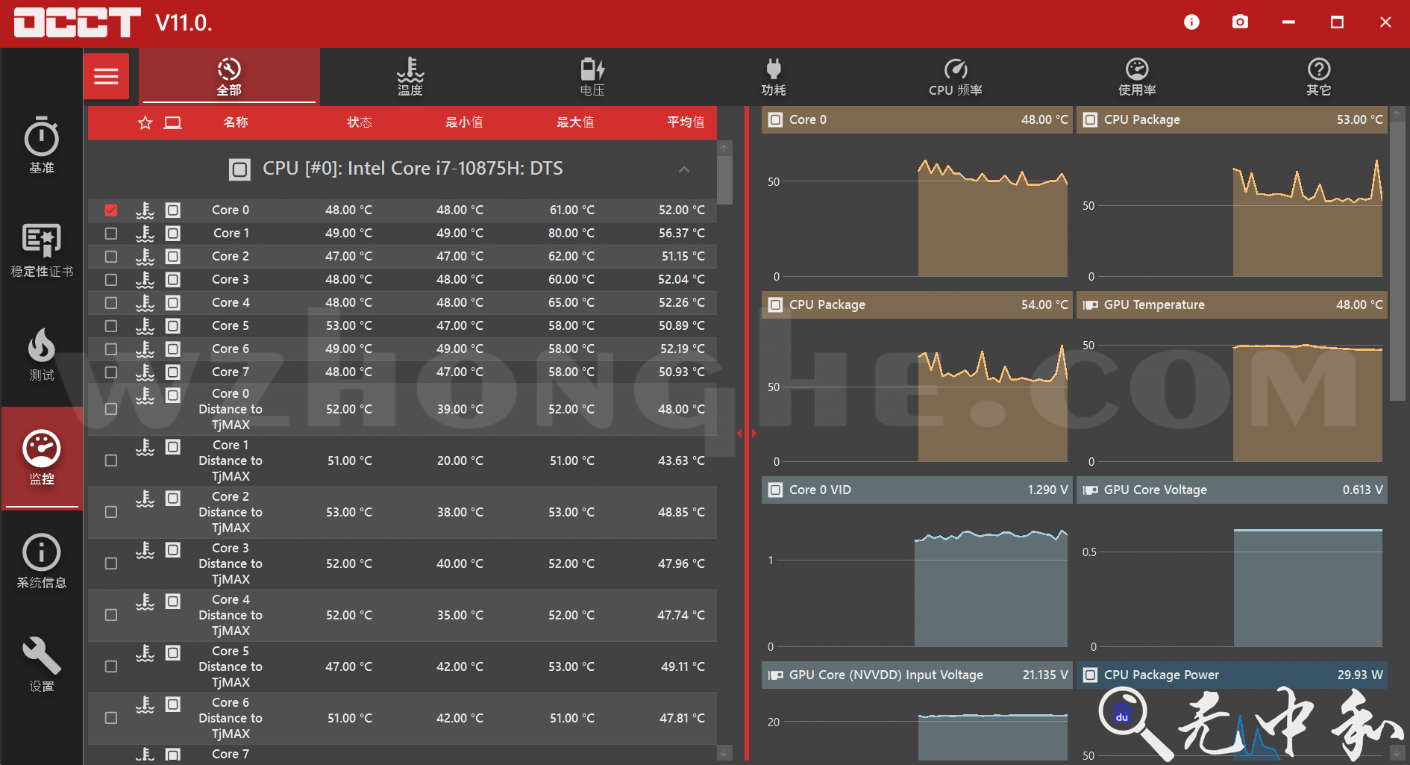Click the screenshot camera icon
The width and height of the screenshot is (1410, 765).
point(1240,22)
